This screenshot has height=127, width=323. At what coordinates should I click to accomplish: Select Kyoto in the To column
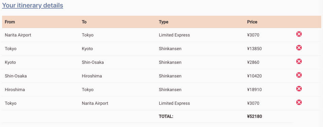[87, 49]
